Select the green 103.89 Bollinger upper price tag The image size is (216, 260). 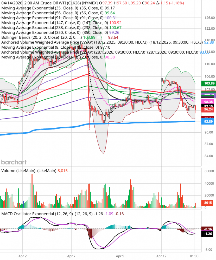pos(208,83)
